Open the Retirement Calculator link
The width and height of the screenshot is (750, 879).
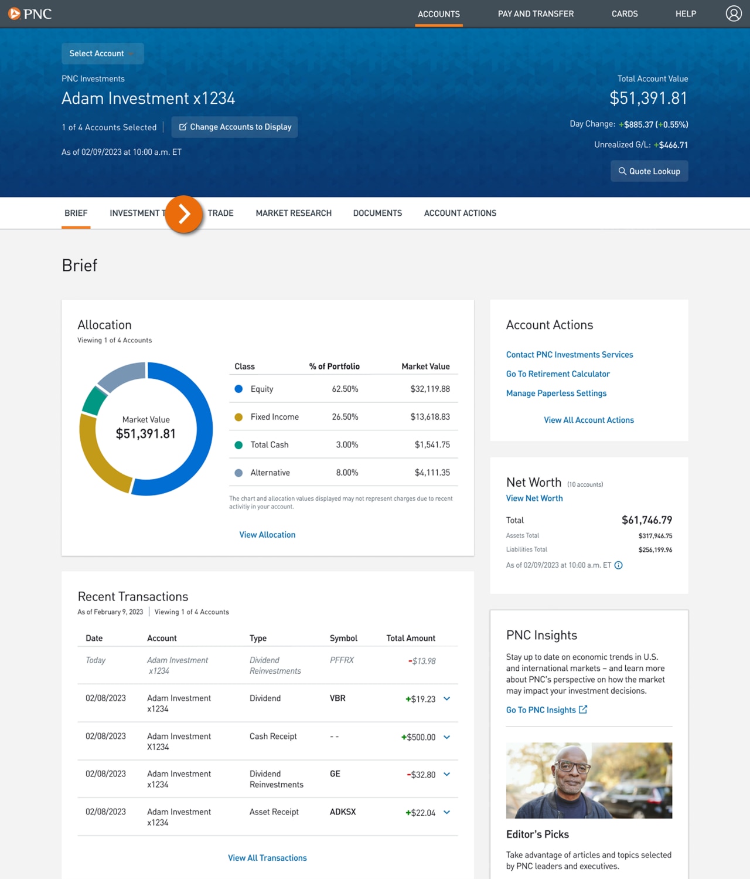click(558, 374)
